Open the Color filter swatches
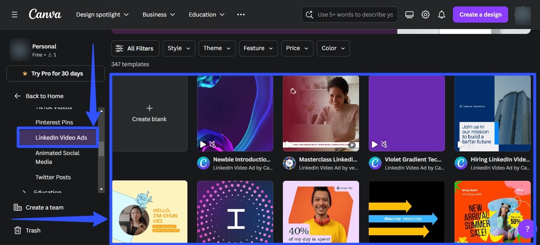The image size is (540, 245). point(333,48)
